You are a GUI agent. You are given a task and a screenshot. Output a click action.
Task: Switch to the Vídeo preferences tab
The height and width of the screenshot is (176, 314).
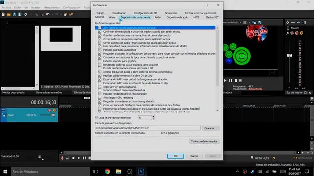tap(112, 17)
